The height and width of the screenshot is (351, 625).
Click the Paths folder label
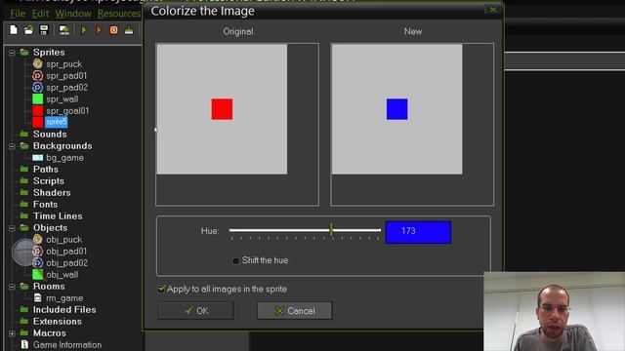pos(46,169)
